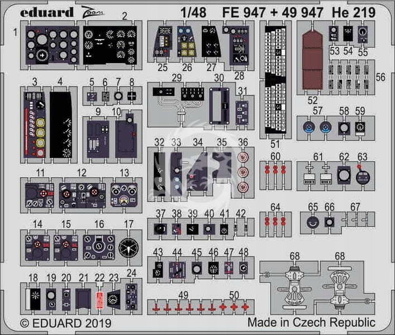Click side console part 3 with yellow knobs

pos(35,125)
